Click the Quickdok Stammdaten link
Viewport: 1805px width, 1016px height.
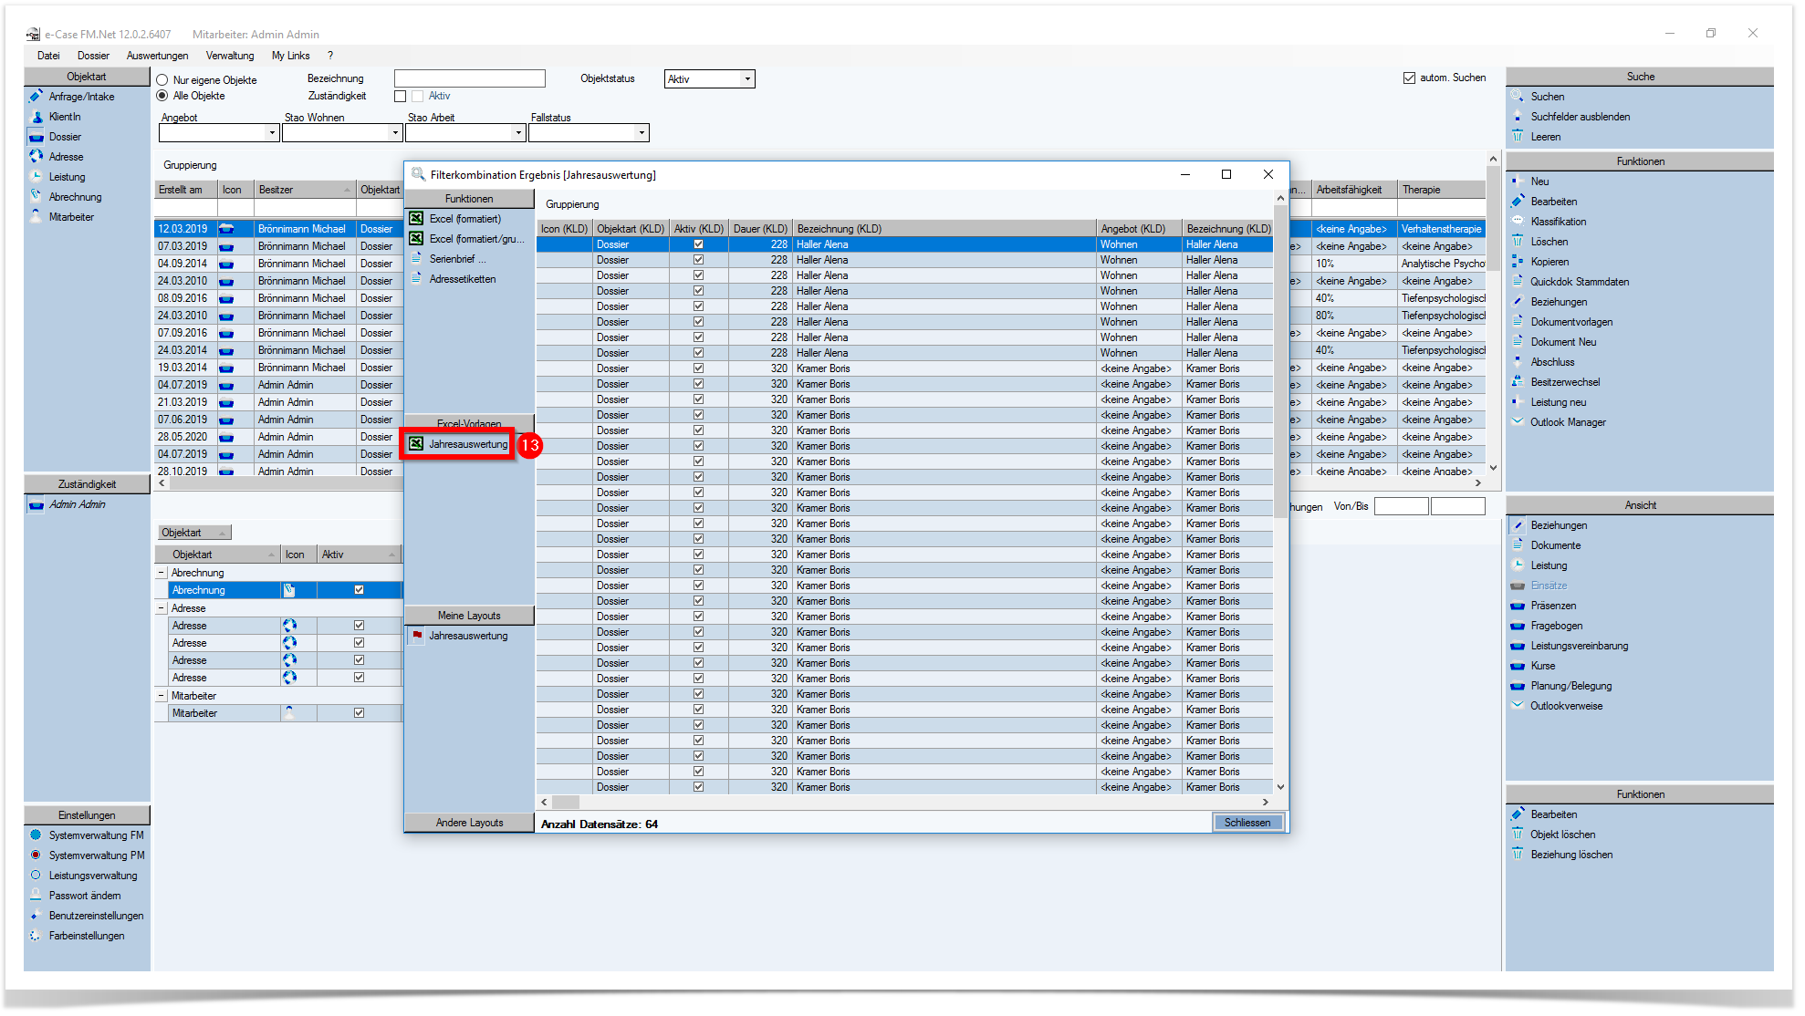point(1580,282)
